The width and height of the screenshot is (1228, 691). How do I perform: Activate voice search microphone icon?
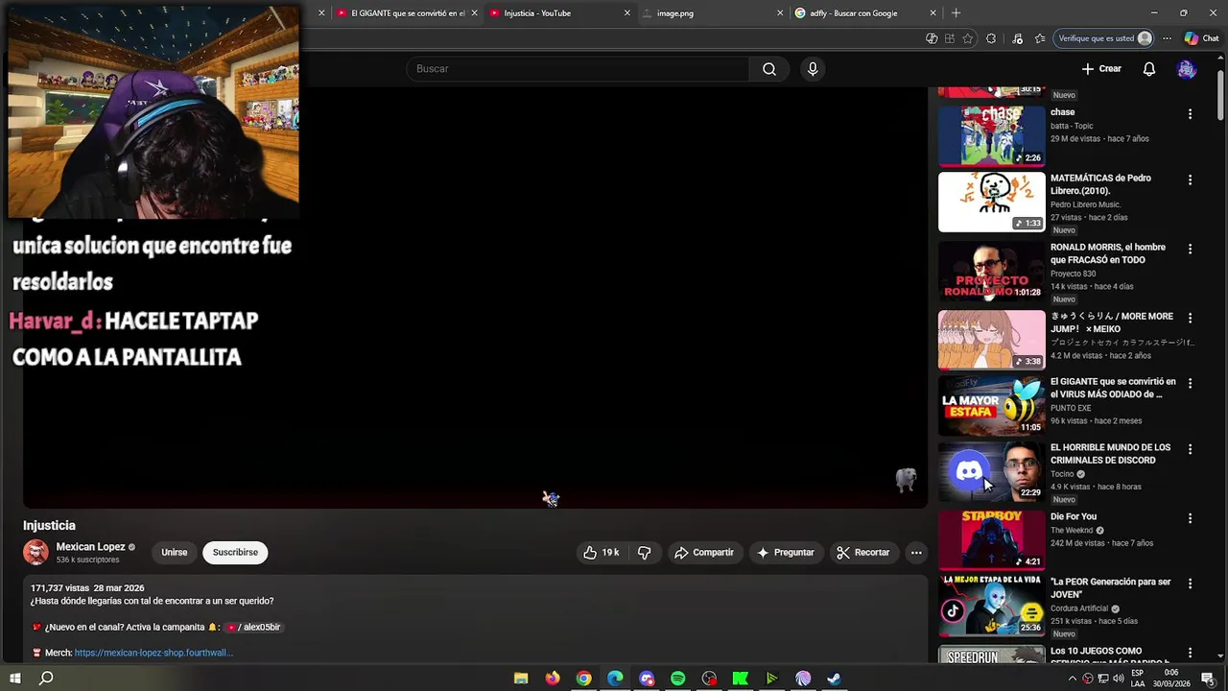[x=813, y=69]
